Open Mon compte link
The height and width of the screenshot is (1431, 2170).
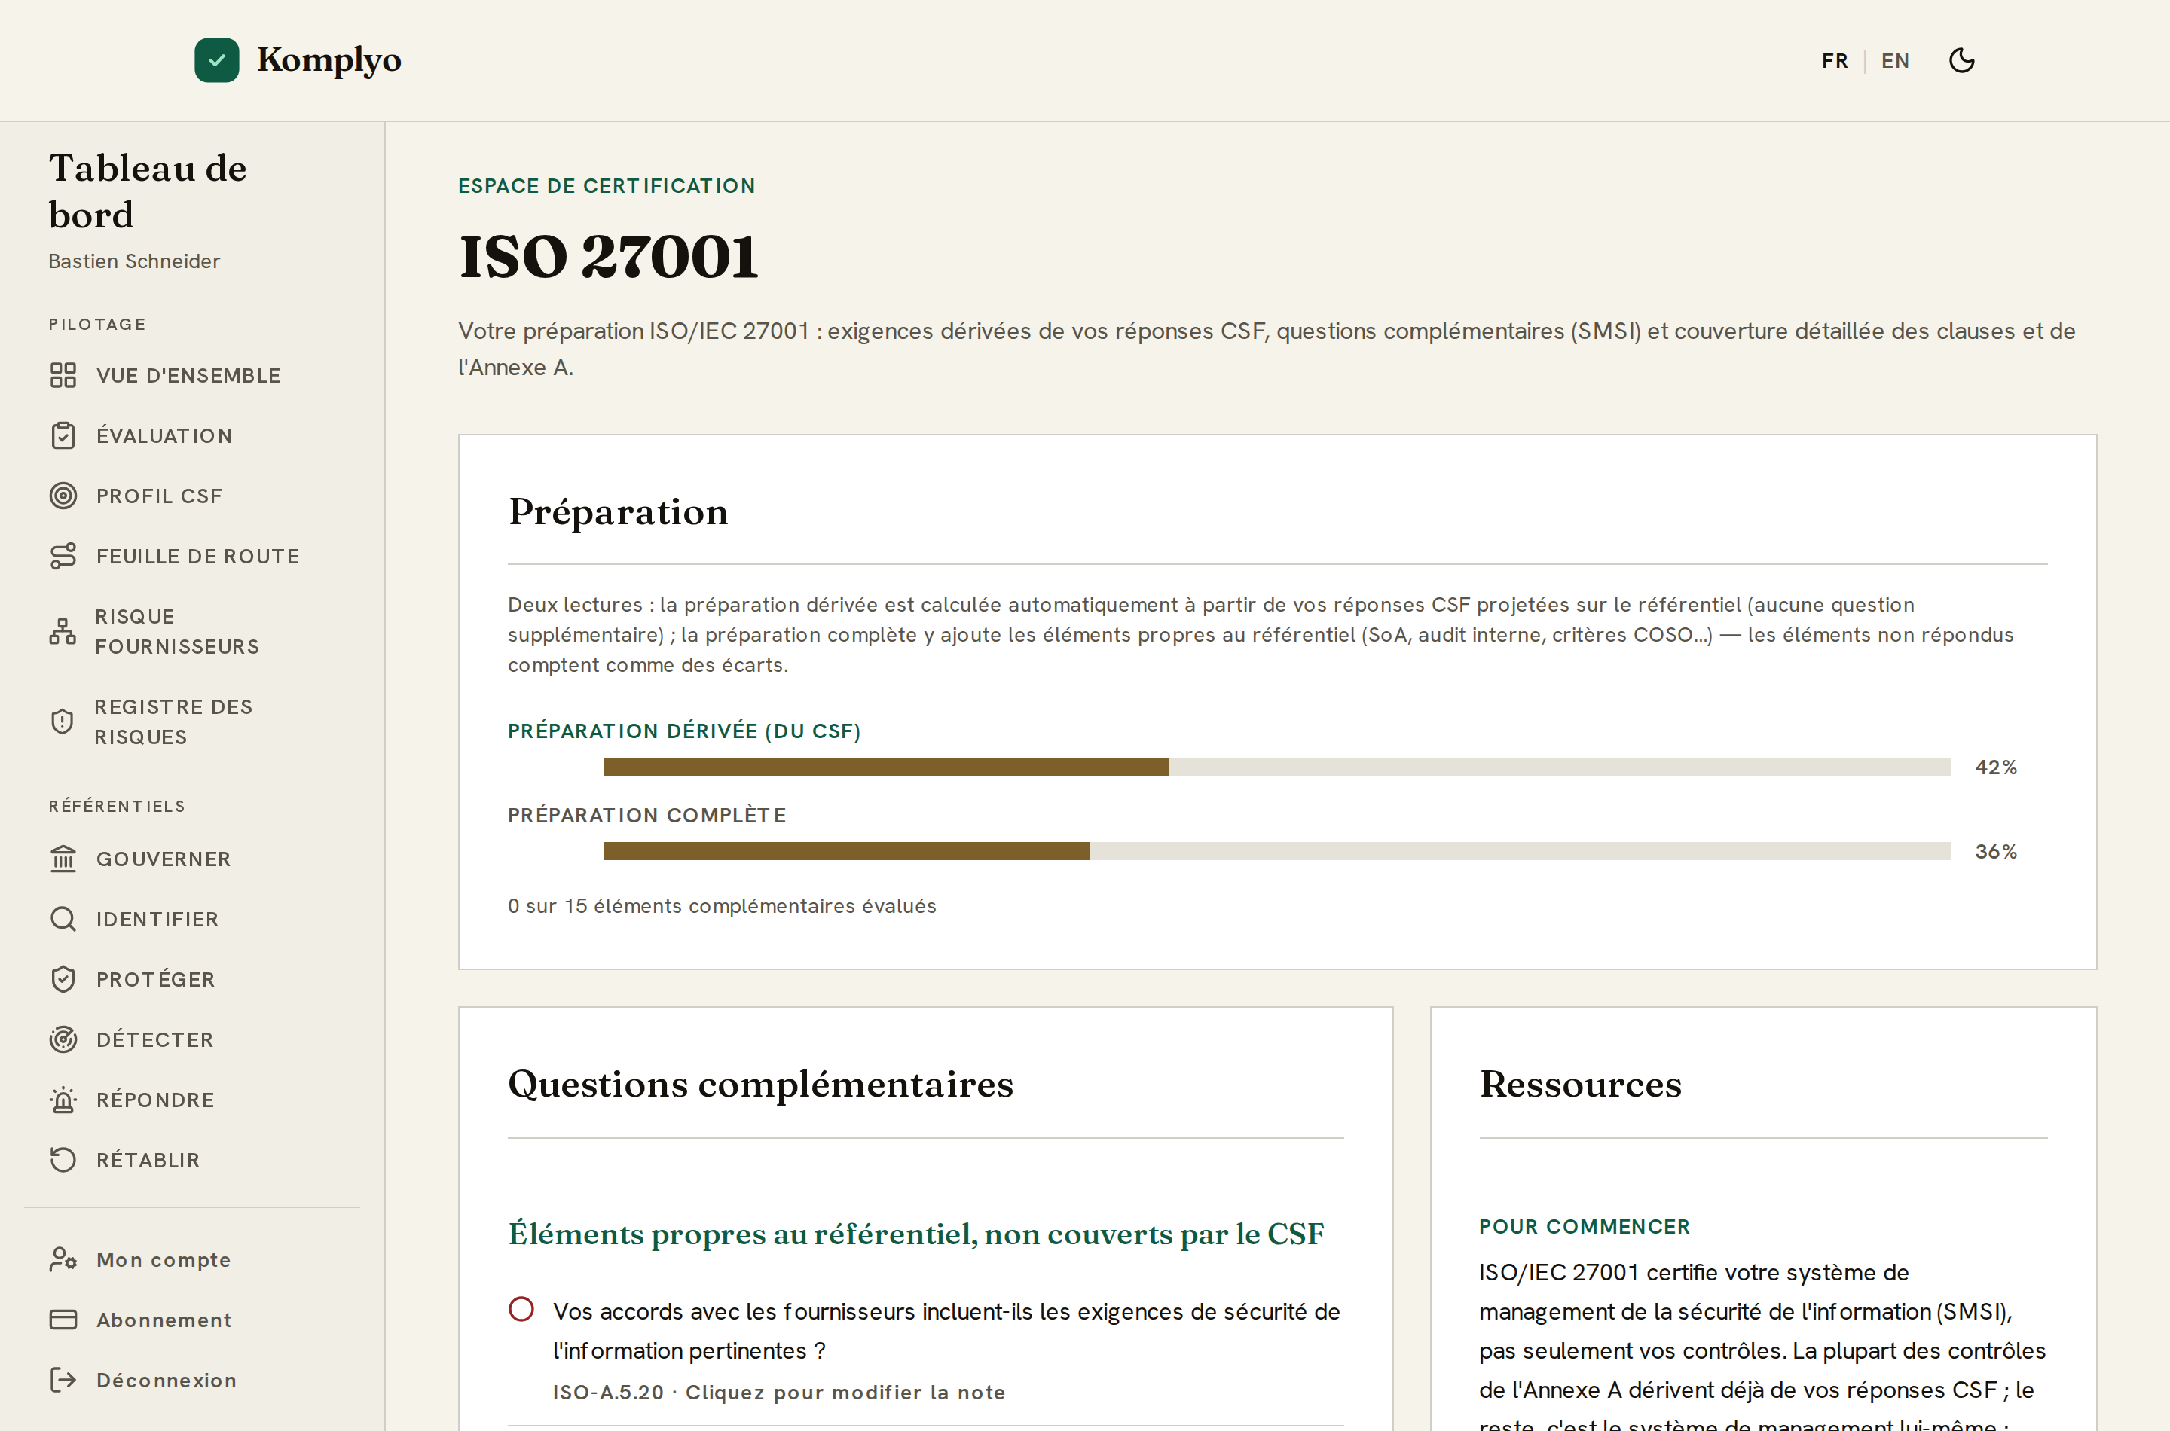[x=164, y=1259]
